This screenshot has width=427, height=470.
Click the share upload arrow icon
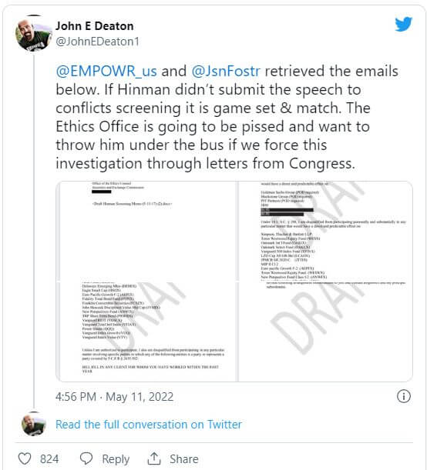(x=154, y=458)
